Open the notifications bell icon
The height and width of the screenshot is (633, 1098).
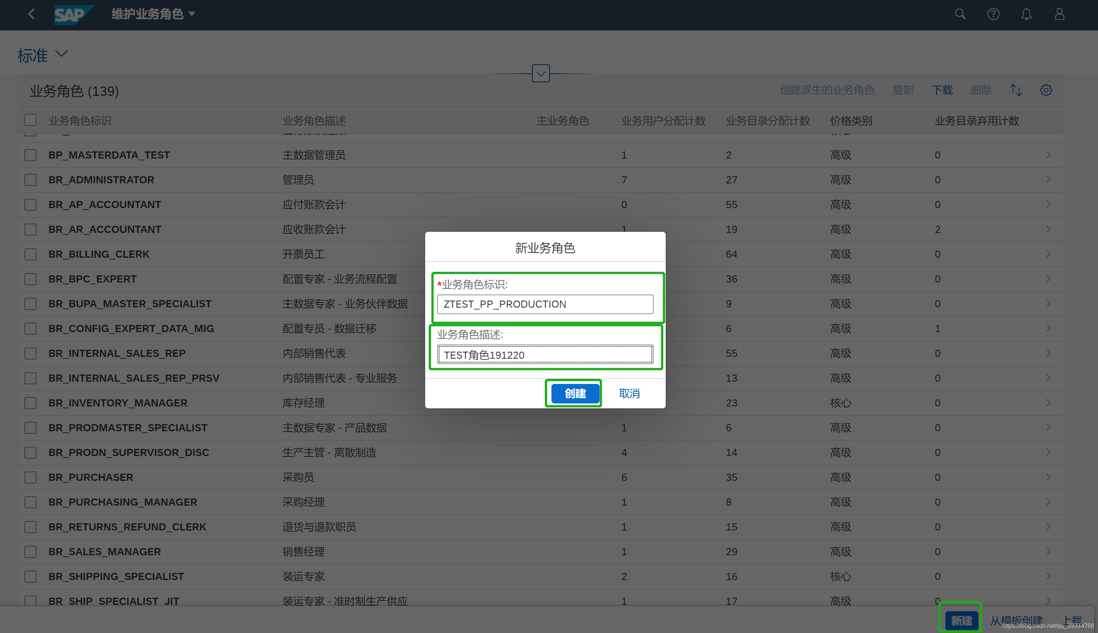coord(1026,14)
